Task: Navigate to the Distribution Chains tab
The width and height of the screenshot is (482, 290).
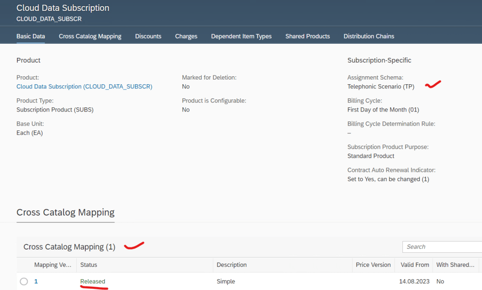Action: pos(369,36)
